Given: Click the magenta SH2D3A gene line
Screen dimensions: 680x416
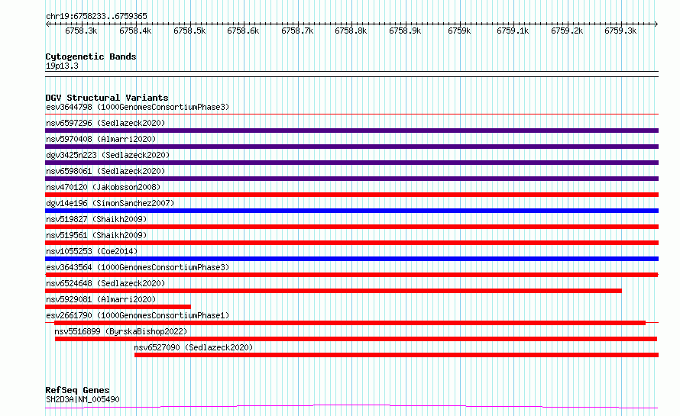Looking at the screenshot, I should coord(351,407).
